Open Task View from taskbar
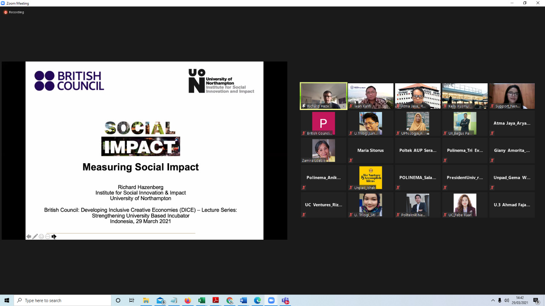Image resolution: width=545 pixels, height=306 pixels. (132, 300)
